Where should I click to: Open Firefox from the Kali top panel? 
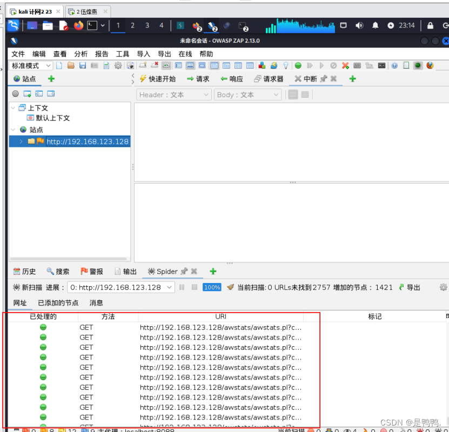pos(78,25)
